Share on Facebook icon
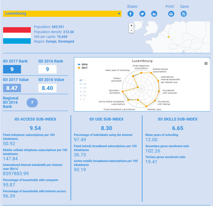 [130, 14]
